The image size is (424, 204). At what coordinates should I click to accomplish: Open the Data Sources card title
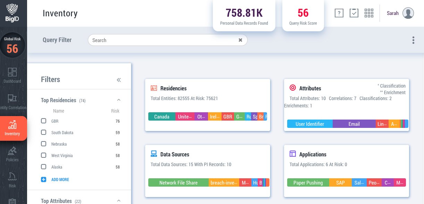point(175,154)
